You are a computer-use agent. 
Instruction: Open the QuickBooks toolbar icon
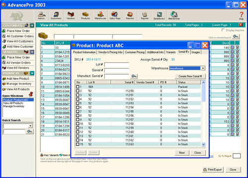pos(159,15)
